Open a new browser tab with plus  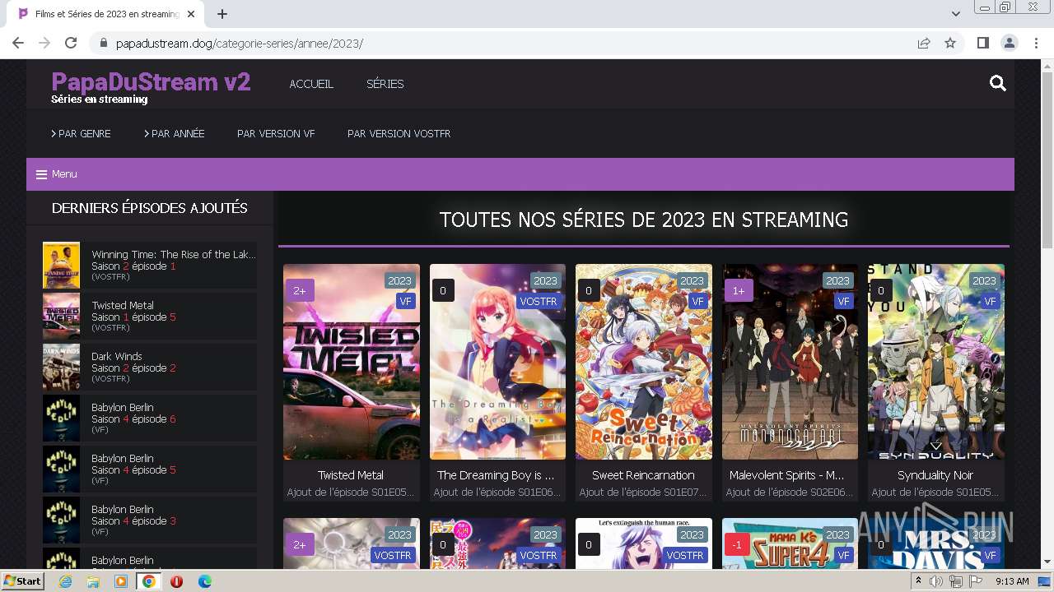click(x=222, y=14)
